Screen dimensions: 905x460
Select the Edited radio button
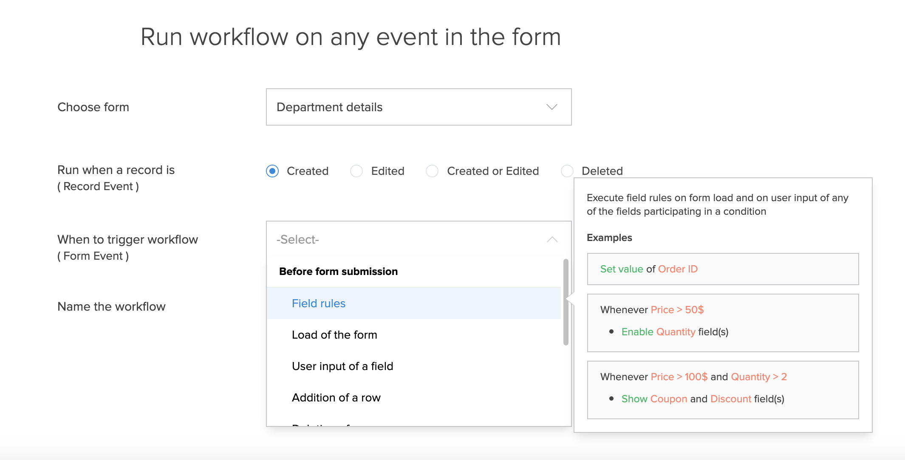coord(356,171)
